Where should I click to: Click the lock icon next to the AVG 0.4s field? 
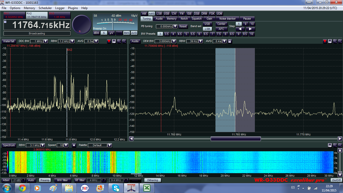[230, 41]
